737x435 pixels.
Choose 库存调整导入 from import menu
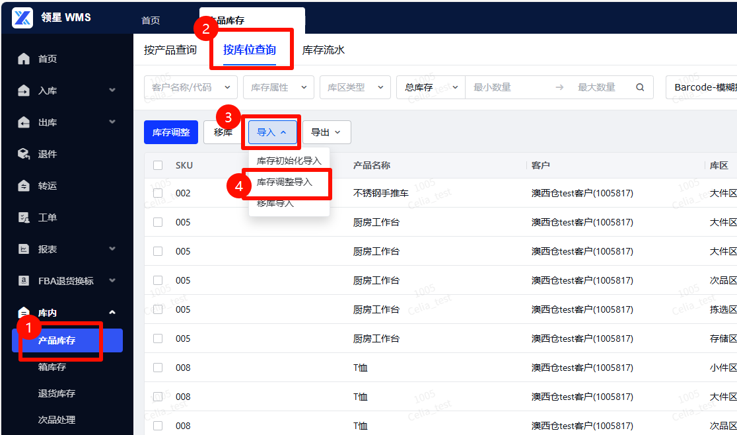[x=285, y=182]
